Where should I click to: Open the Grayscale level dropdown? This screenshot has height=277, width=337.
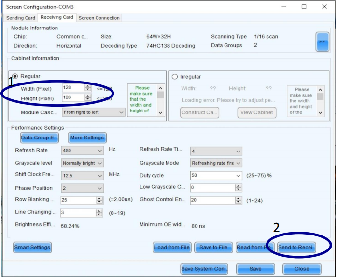pyautogui.click(x=82, y=163)
